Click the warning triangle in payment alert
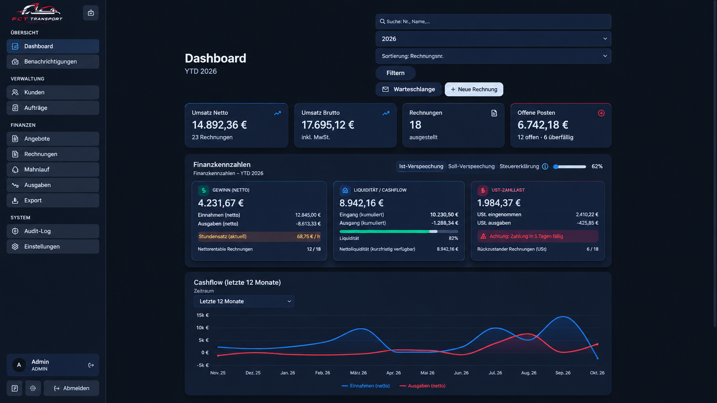717x403 pixels. [484, 236]
